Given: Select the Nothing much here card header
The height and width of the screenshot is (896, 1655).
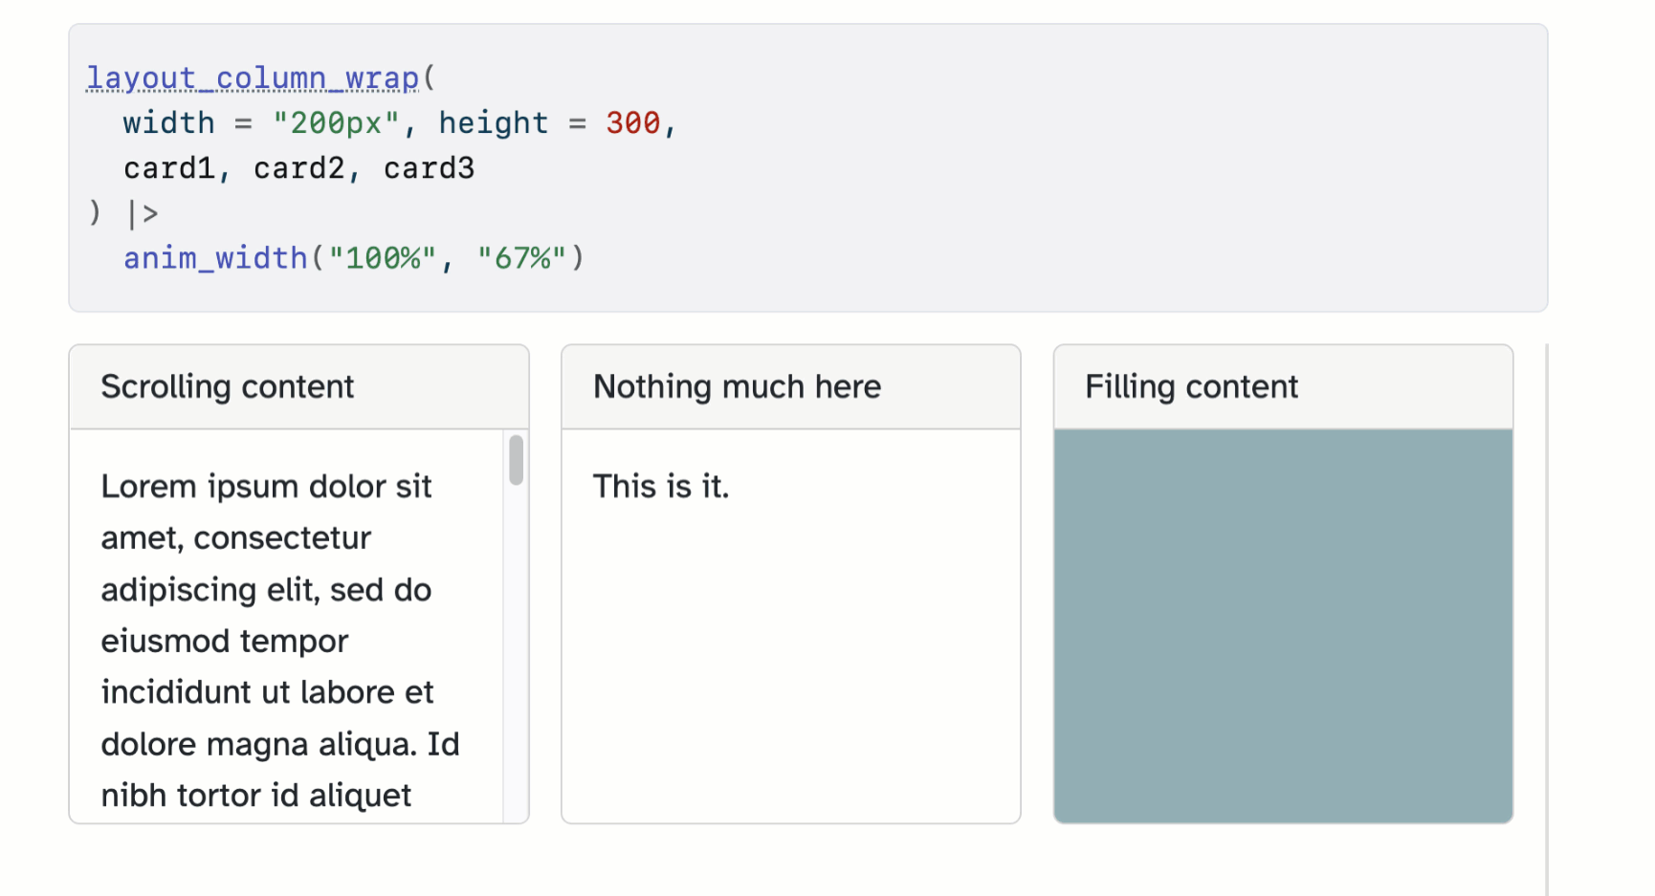Looking at the screenshot, I should (x=737, y=386).
